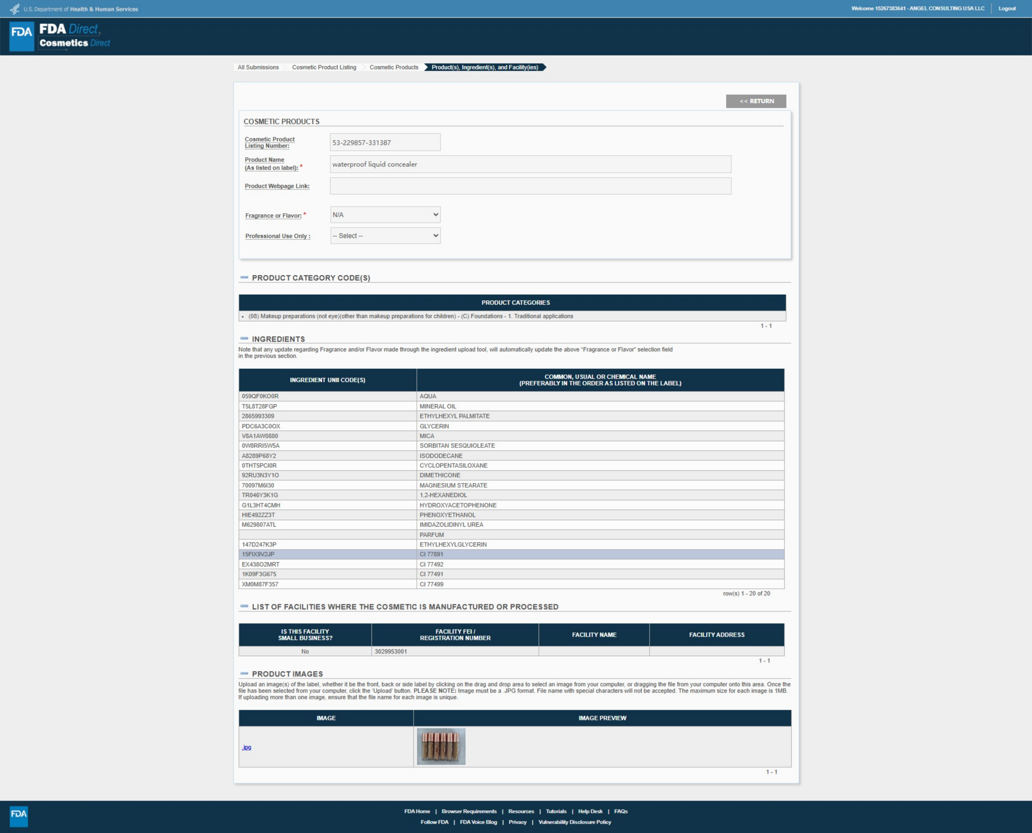The image size is (1032, 833).
Task: Collapse the List of Facilities section
Action: coord(244,606)
